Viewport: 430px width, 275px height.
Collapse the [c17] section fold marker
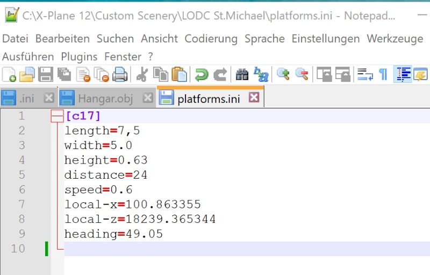click(x=56, y=116)
